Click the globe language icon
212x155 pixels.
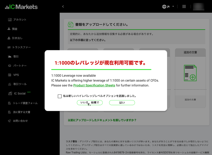point(164,7)
